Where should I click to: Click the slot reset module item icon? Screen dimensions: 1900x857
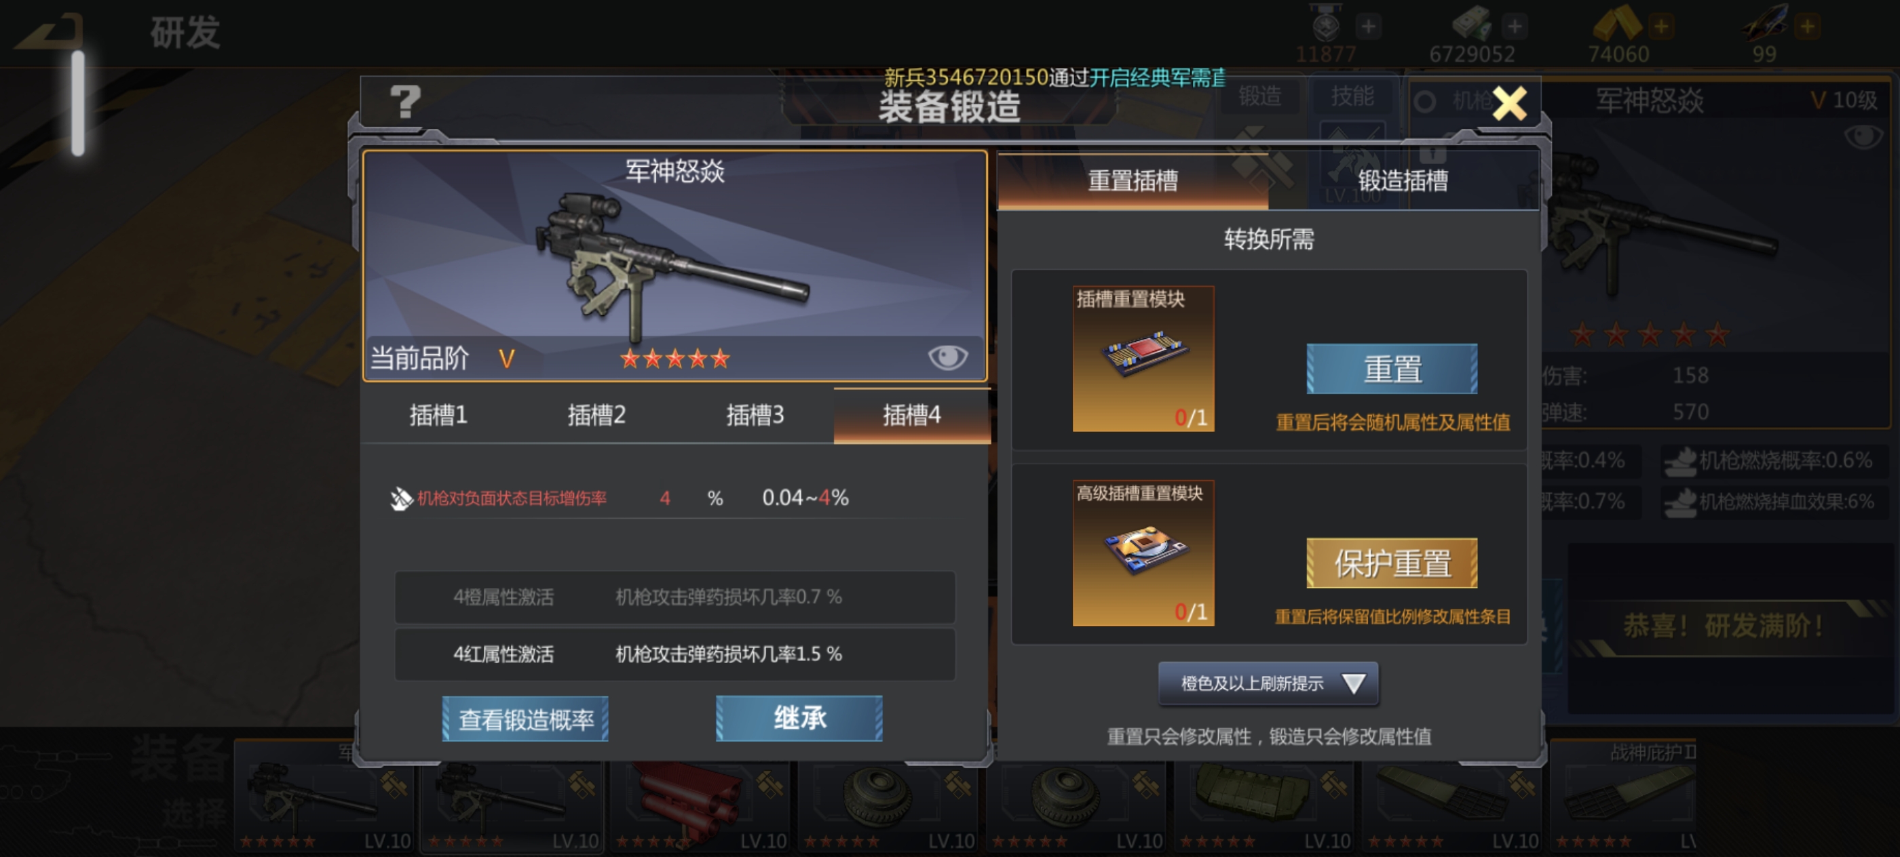point(1143,358)
